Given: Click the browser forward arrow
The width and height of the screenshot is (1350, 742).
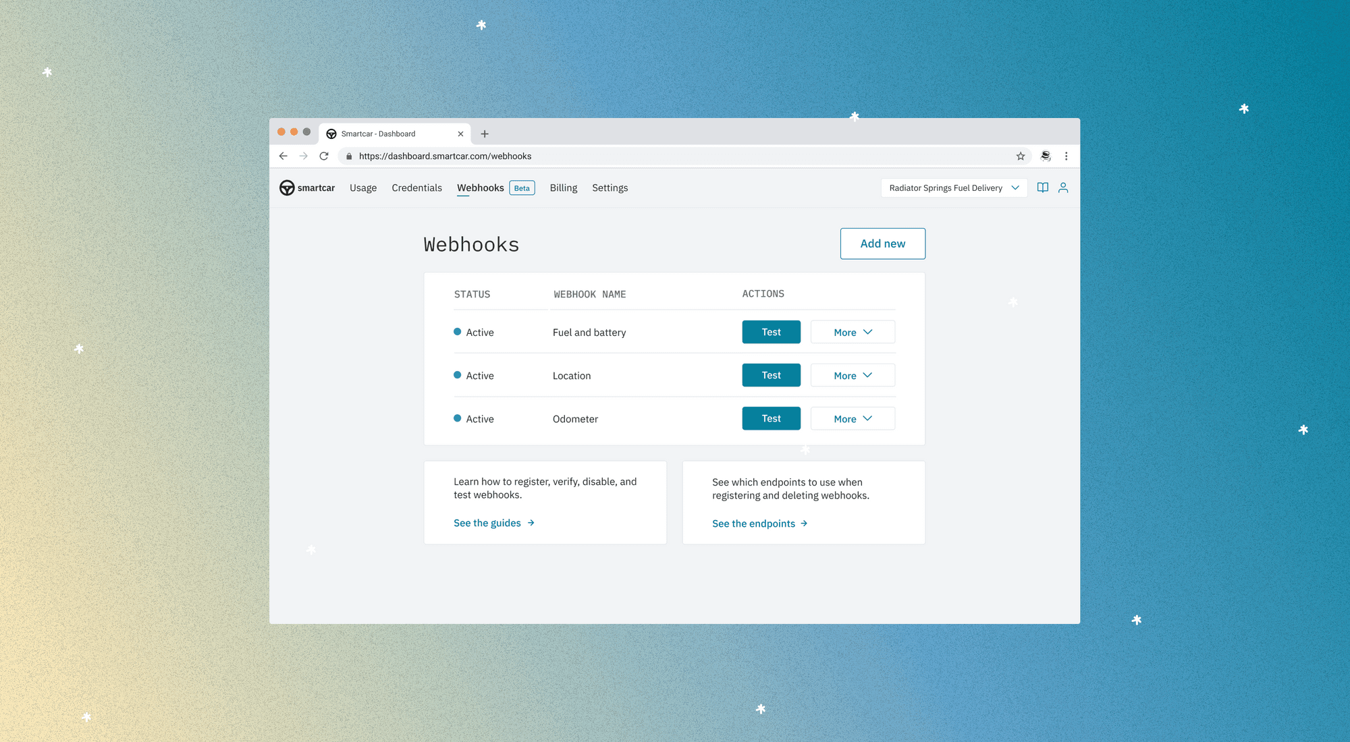Looking at the screenshot, I should pos(303,156).
